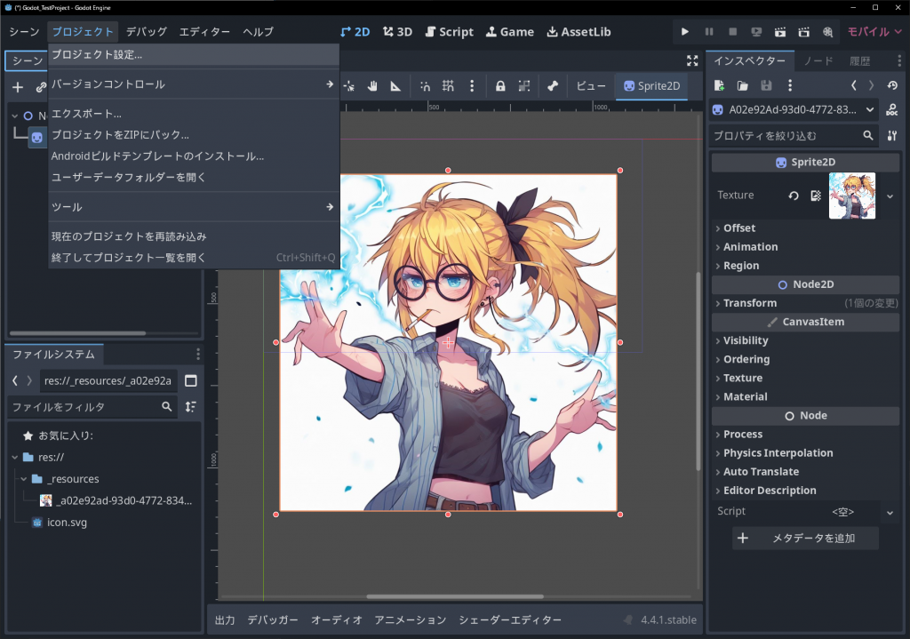Toggle the distraction-free mode icon
Screen dimensions: 910x639
[692, 60]
